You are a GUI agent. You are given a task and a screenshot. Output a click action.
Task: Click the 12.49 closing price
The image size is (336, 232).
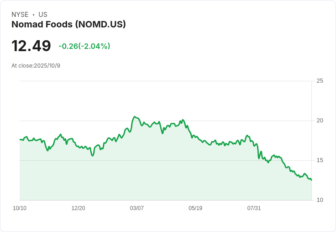(x=31, y=46)
